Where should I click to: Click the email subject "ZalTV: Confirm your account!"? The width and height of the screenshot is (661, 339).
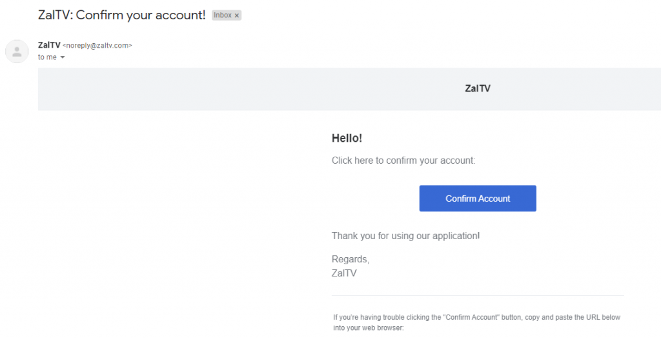122,15
